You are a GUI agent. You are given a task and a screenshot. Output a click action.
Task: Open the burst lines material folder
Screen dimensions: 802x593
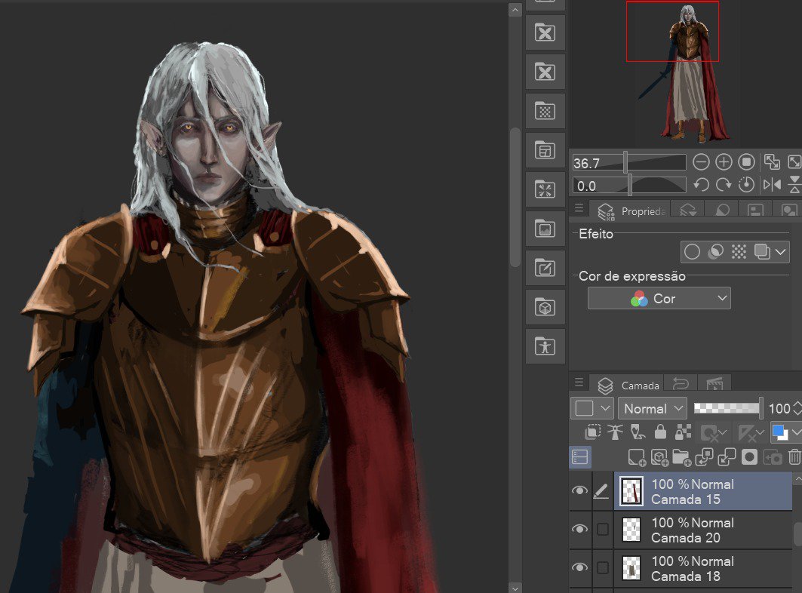pos(545,189)
